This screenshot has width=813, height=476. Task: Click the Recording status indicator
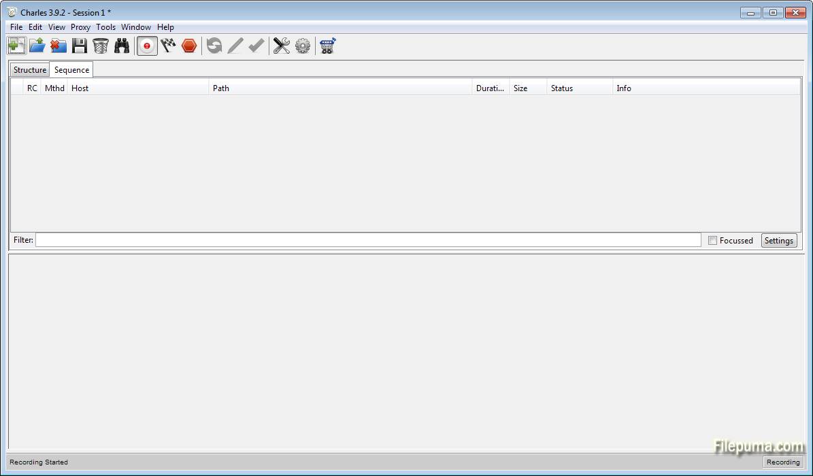pyautogui.click(x=783, y=462)
